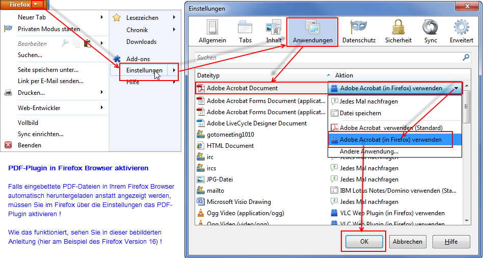Click the Add-ons puzzle piece icon

[117, 59]
